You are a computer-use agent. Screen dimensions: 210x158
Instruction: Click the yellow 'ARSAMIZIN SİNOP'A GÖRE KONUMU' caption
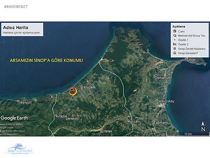(x=47, y=60)
